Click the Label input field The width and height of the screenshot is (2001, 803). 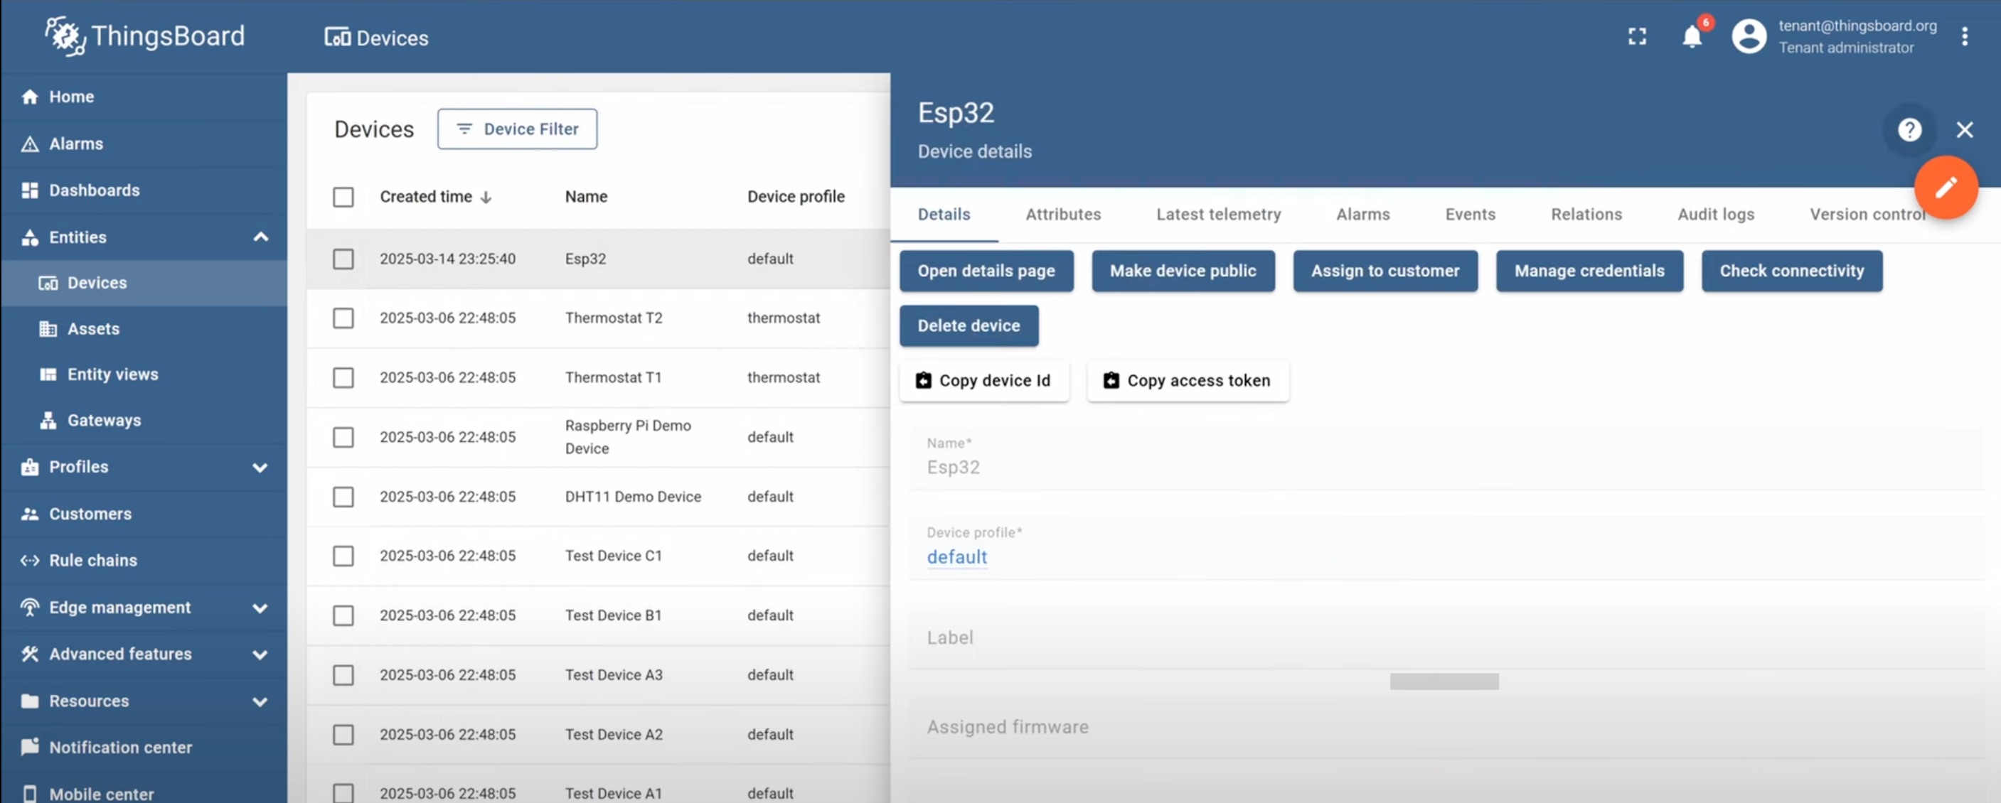tap(1446, 637)
